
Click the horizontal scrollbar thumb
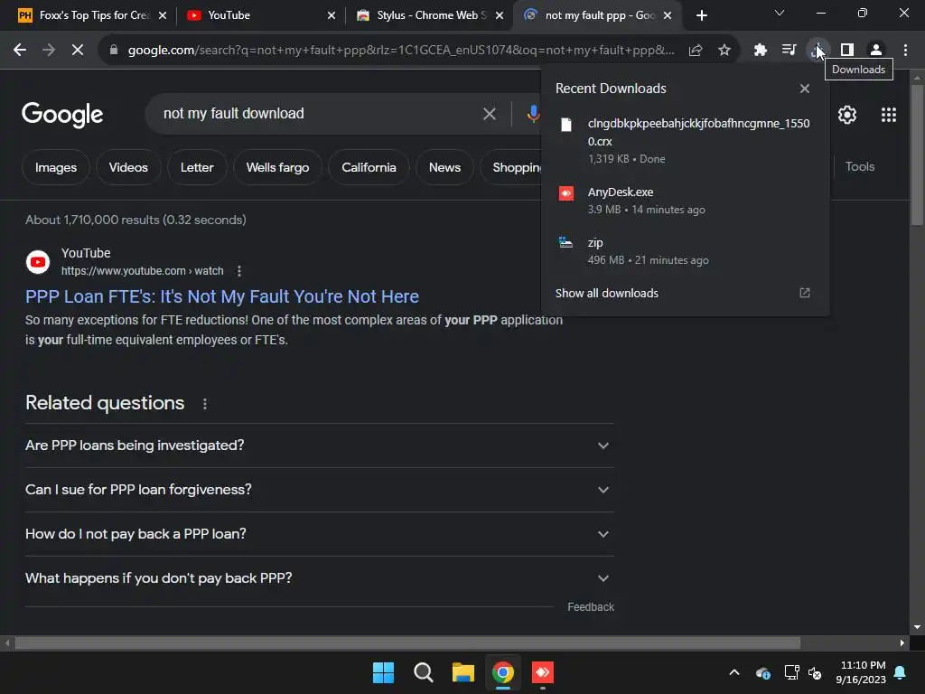click(407, 642)
